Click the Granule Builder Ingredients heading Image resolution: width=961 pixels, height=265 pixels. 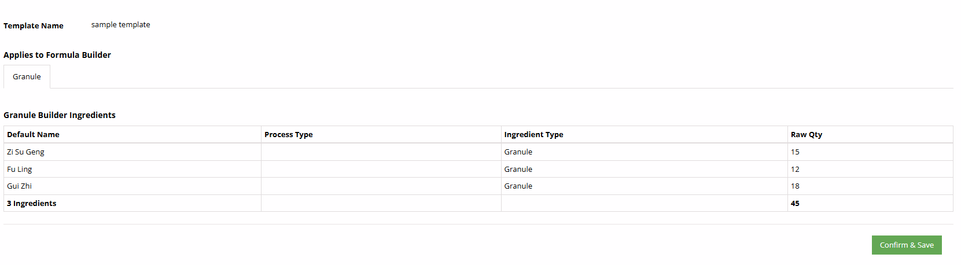60,115
